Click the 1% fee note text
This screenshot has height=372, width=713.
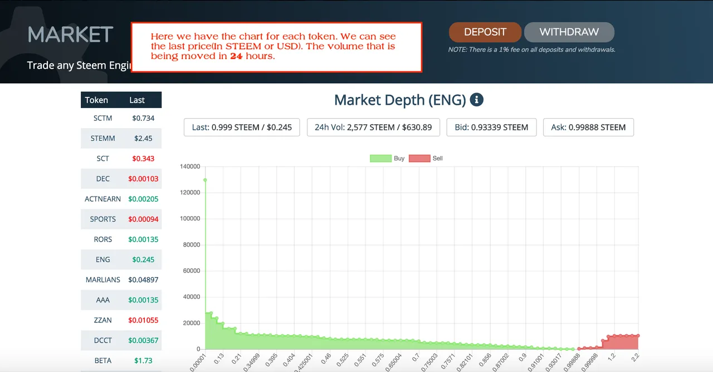coord(531,50)
